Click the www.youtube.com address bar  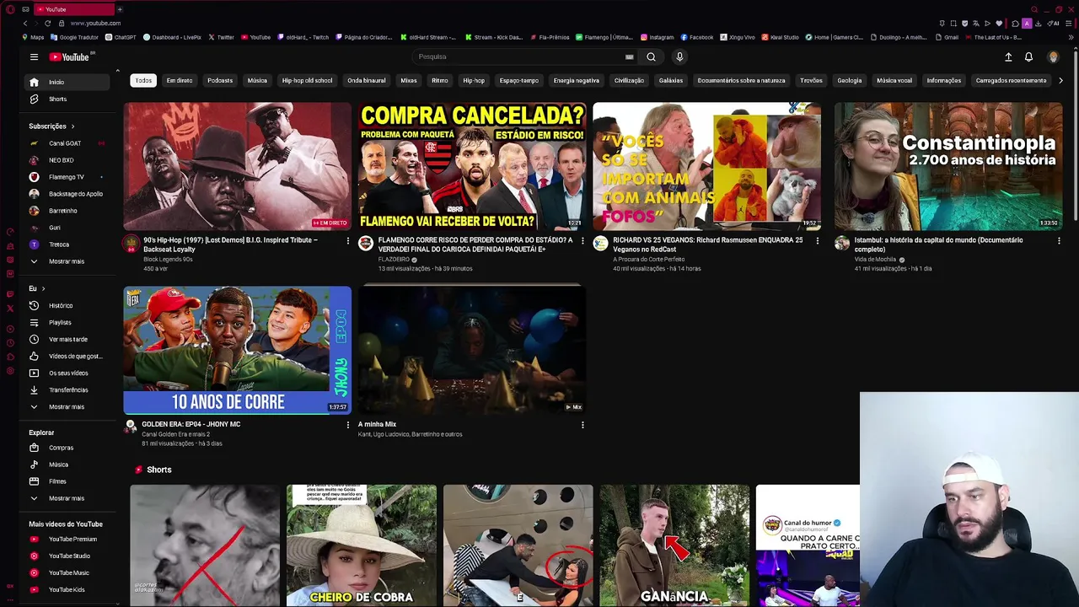tap(95, 23)
